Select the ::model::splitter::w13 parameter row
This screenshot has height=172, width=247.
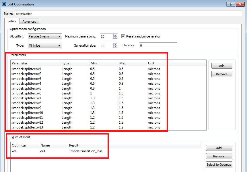pos(34,127)
